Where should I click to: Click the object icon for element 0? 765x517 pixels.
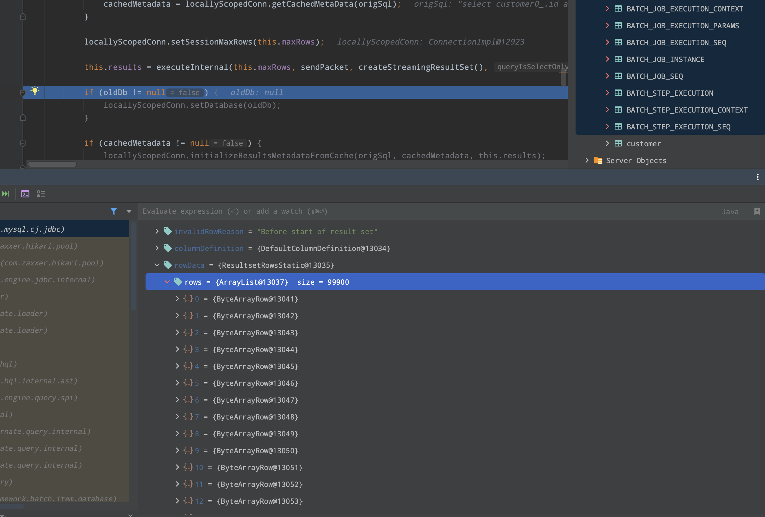point(188,299)
